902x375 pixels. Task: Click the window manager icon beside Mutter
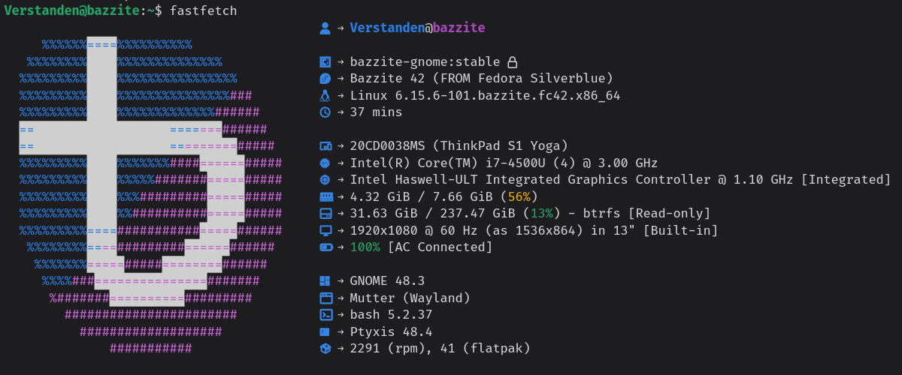(325, 298)
